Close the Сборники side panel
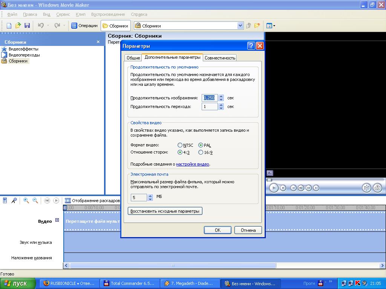The height and width of the screenshot is (289, 386). pos(98,42)
